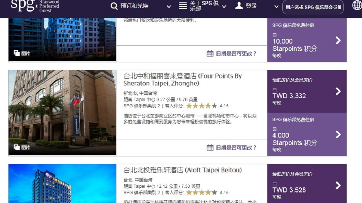Select the TWD 3,332 lowest rate panel
This screenshot has height=203, width=362.
click(x=307, y=91)
